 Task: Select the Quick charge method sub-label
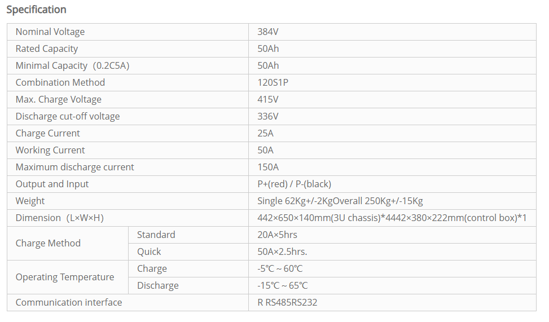pyautogui.click(x=149, y=252)
